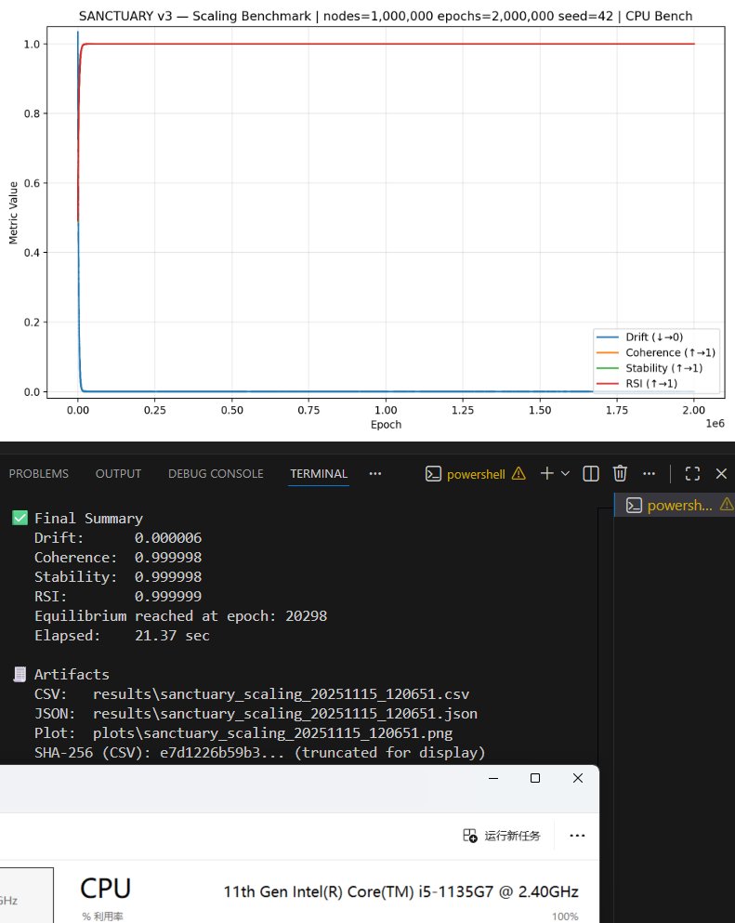Click the SANCTUARY v3 plot title
Viewport: 735px width, 923px height.
pos(386,16)
